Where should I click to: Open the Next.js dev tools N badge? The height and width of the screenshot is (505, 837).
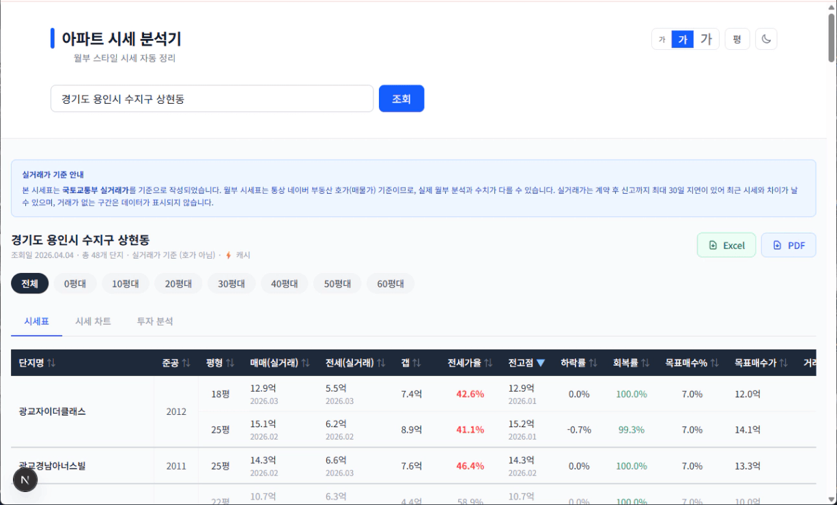25,480
